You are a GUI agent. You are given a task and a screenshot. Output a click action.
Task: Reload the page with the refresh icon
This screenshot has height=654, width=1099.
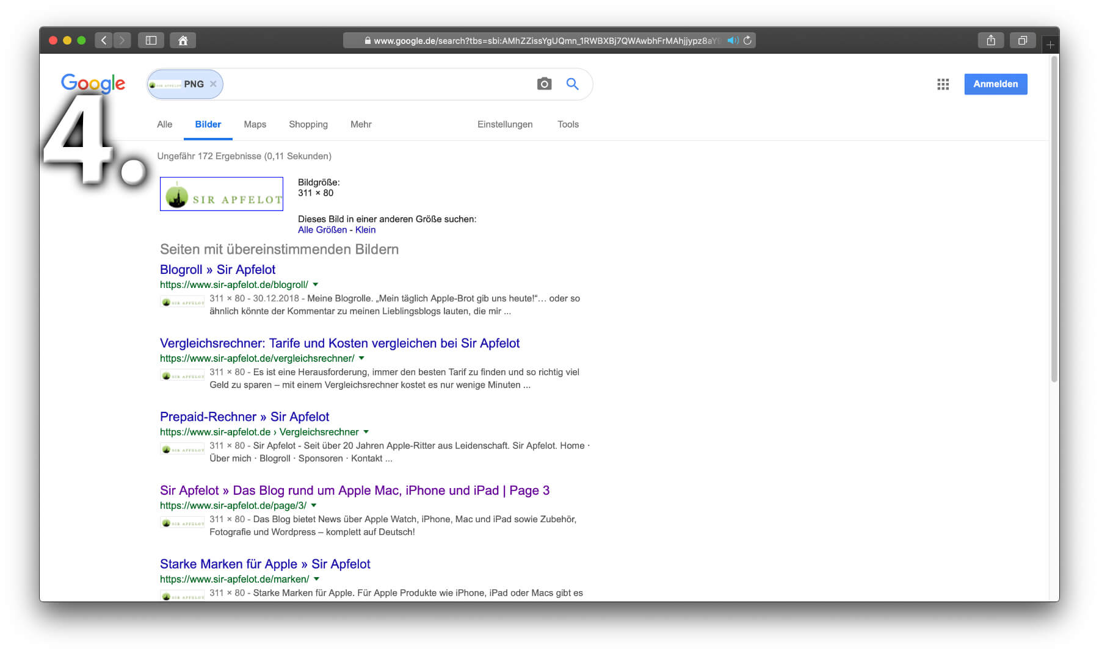747,40
